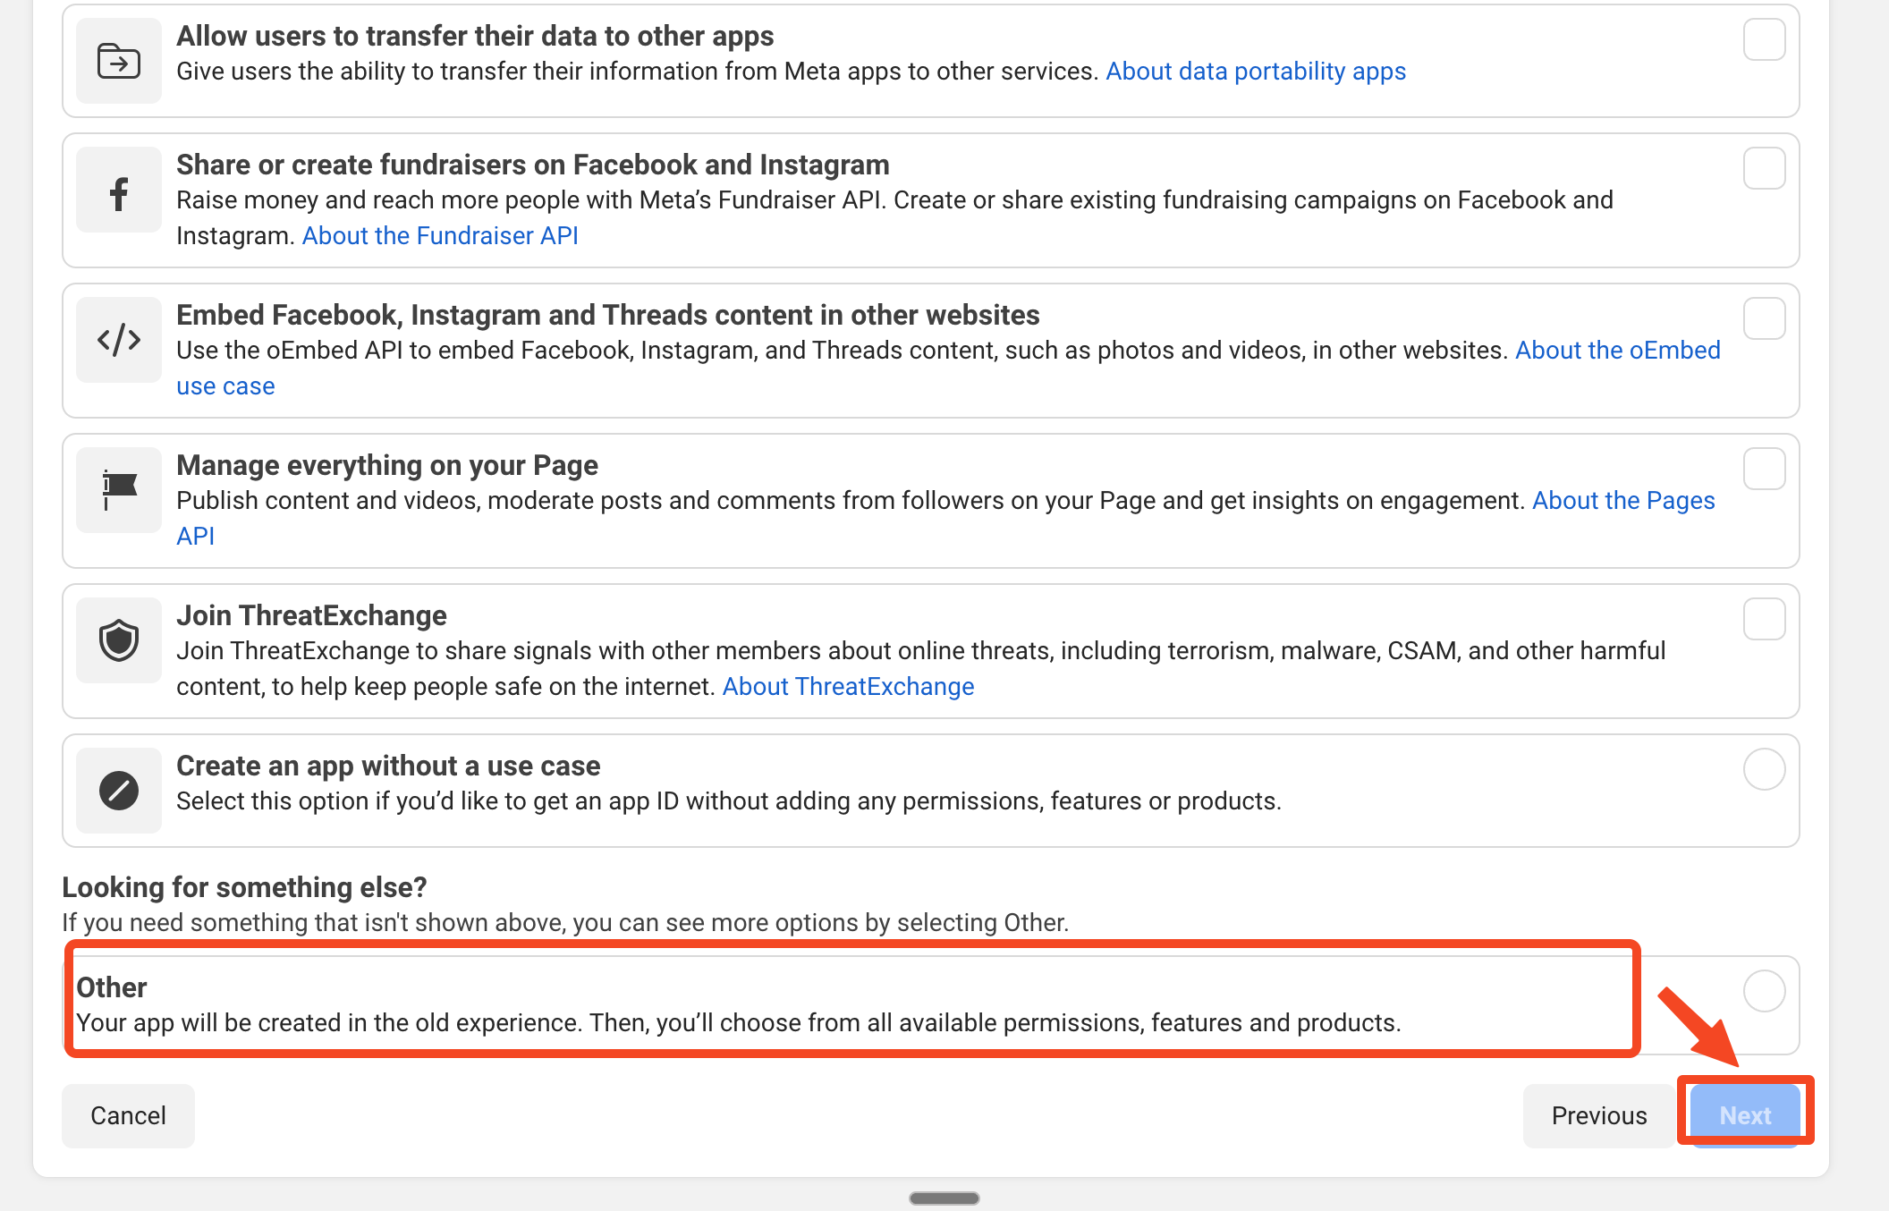1889x1211 pixels.
Task: Check the fundraisers use case checkbox
Action: tap(1764, 168)
